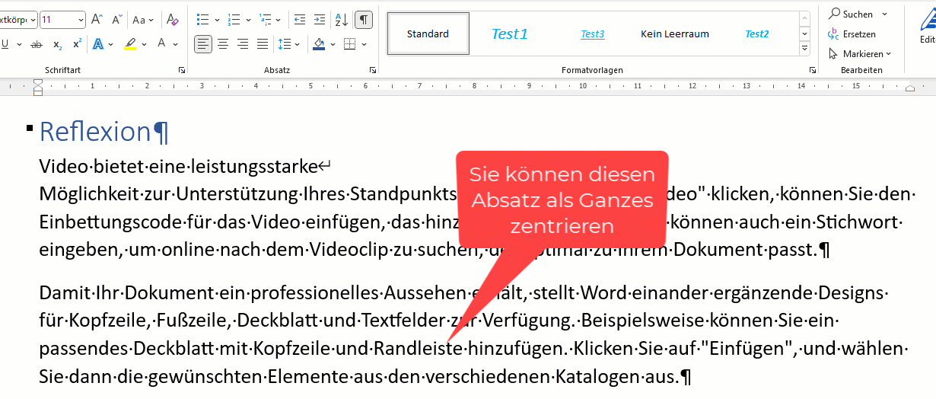The image size is (936, 399).
Task: Open the font size dropdown
Action: pos(80,19)
